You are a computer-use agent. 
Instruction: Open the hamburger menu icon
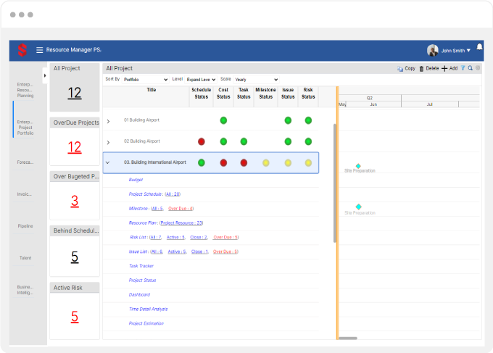(x=39, y=50)
